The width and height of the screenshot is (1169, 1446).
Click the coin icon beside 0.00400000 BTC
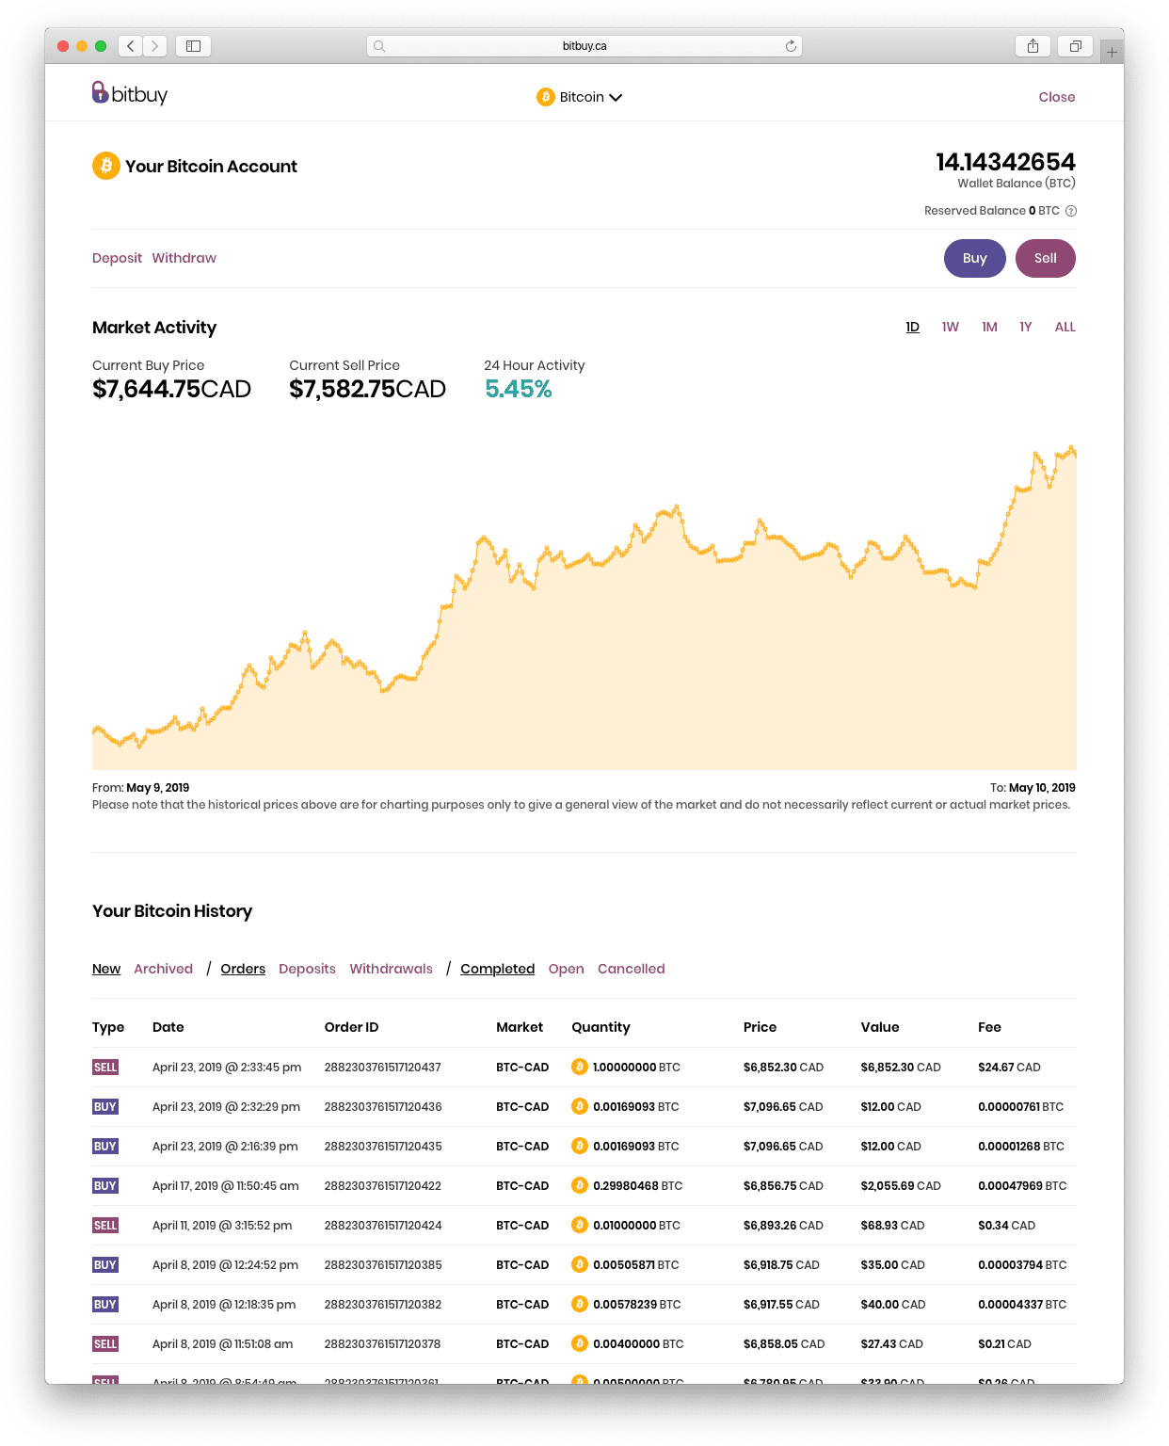(580, 1343)
